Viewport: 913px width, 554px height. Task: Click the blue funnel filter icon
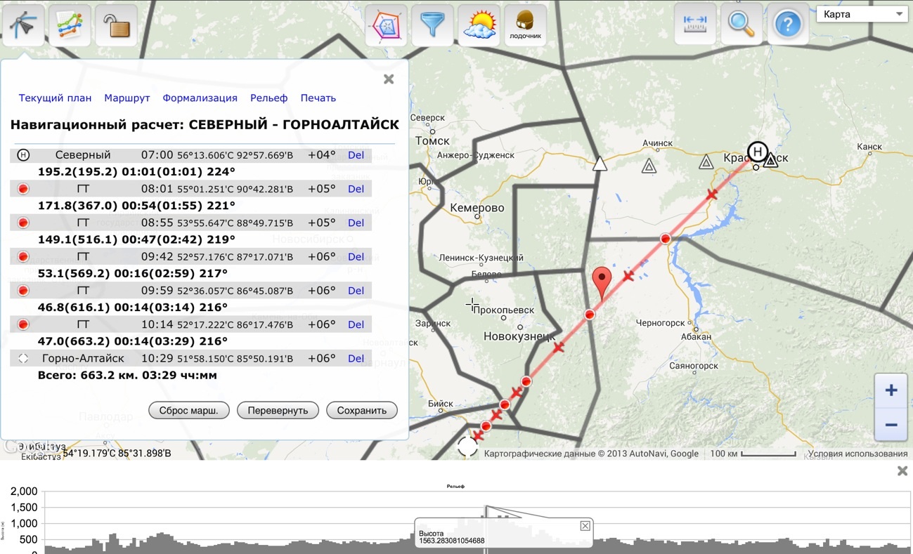click(x=432, y=25)
